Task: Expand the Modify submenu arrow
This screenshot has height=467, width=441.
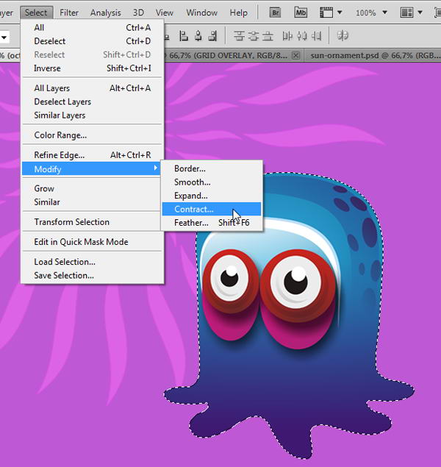Action: pyautogui.click(x=155, y=168)
